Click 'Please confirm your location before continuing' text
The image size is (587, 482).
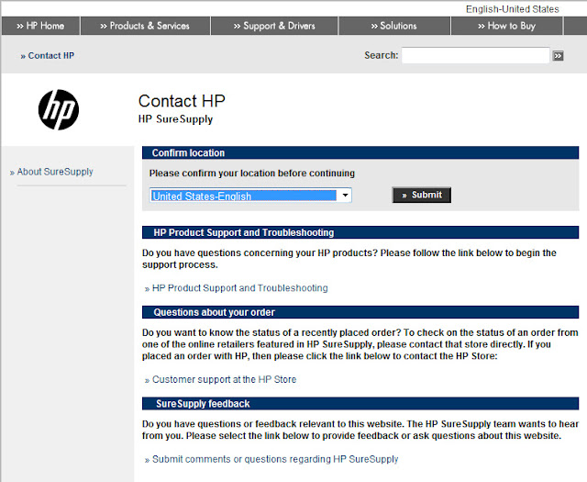click(252, 174)
